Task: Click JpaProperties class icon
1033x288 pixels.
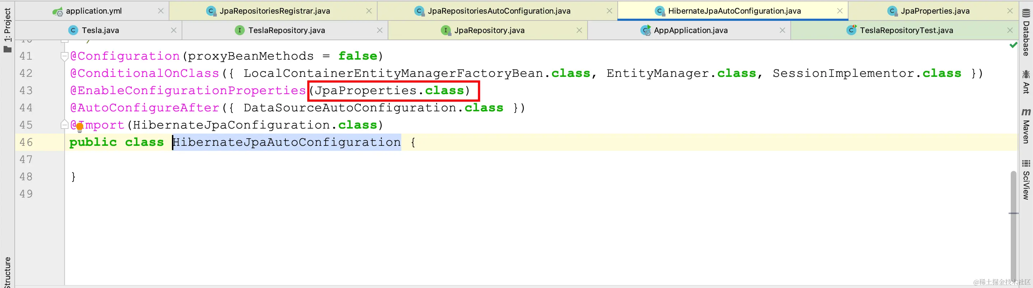Action: (x=892, y=11)
